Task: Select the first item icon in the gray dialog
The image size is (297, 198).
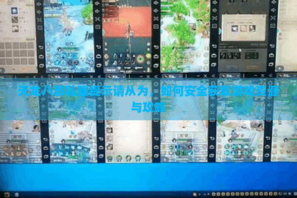Action: coord(235,28)
